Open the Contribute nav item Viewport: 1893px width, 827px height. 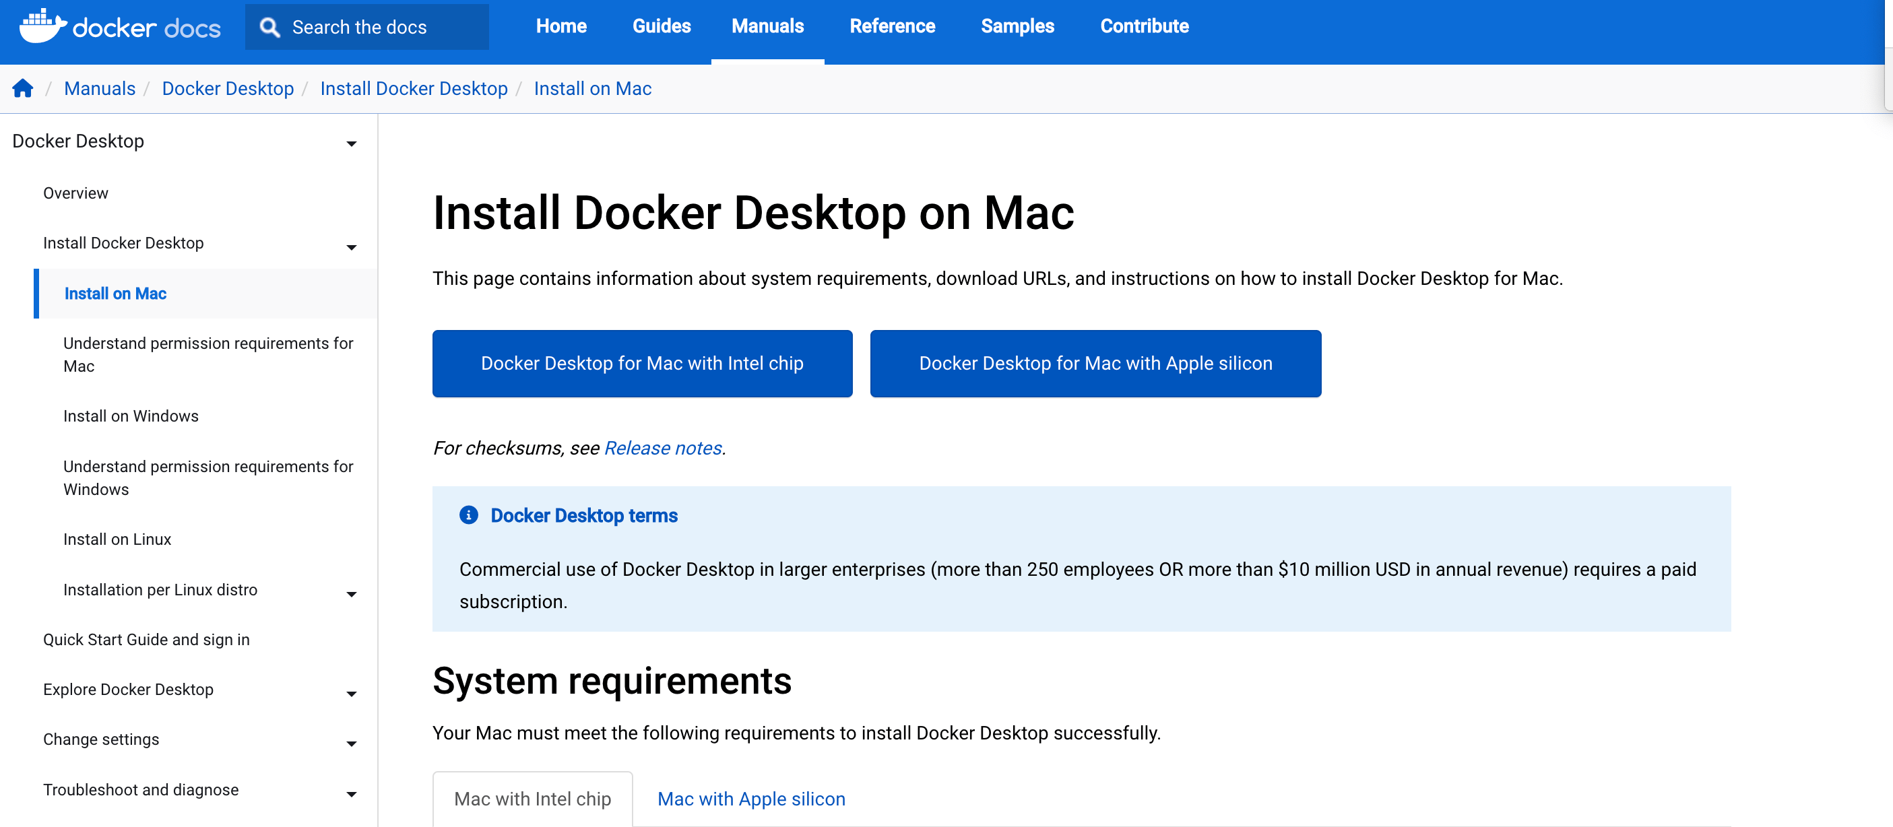click(x=1144, y=26)
